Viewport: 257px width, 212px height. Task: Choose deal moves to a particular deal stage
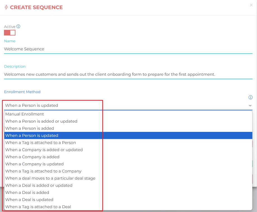pyautogui.click(x=50, y=178)
